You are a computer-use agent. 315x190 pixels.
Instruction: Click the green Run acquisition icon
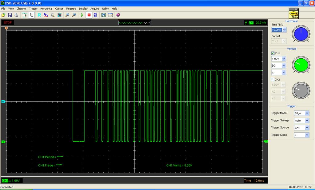click(x=82, y=15)
